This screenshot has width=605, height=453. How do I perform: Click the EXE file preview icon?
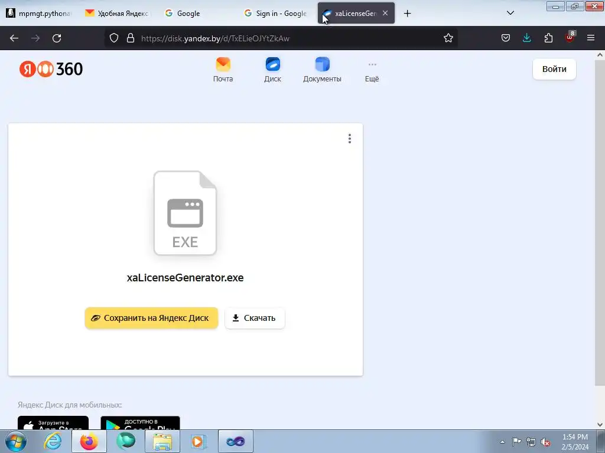click(x=185, y=213)
